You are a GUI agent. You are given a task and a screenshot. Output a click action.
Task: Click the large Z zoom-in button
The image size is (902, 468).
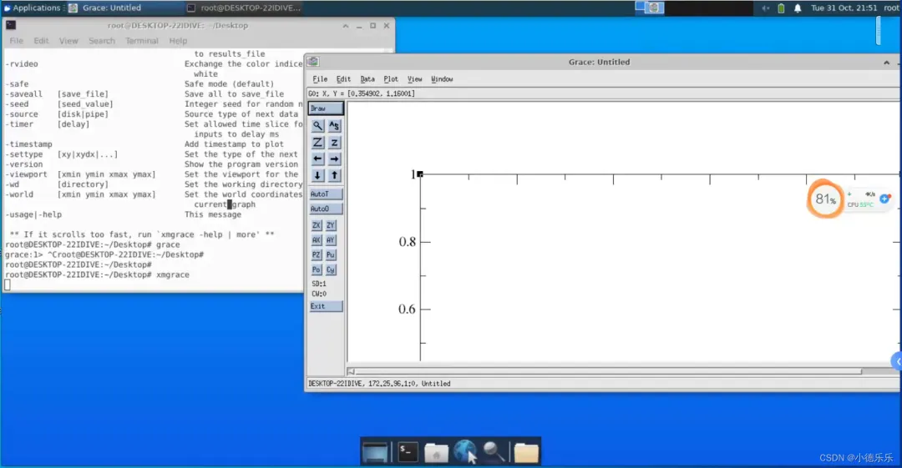click(x=317, y=142)
